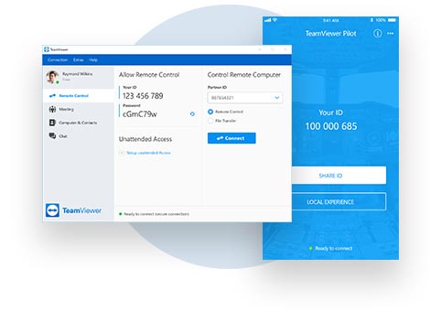Viewport: 441px width, 333px height.
Task: Select the File Transfer radio option
Action: [210, 121]
